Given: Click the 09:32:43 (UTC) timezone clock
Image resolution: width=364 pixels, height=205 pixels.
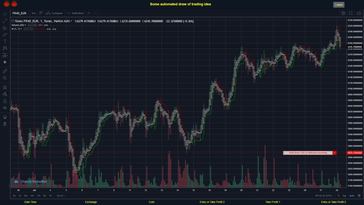Looking at the screenshot, I should [x=323, y=196].
